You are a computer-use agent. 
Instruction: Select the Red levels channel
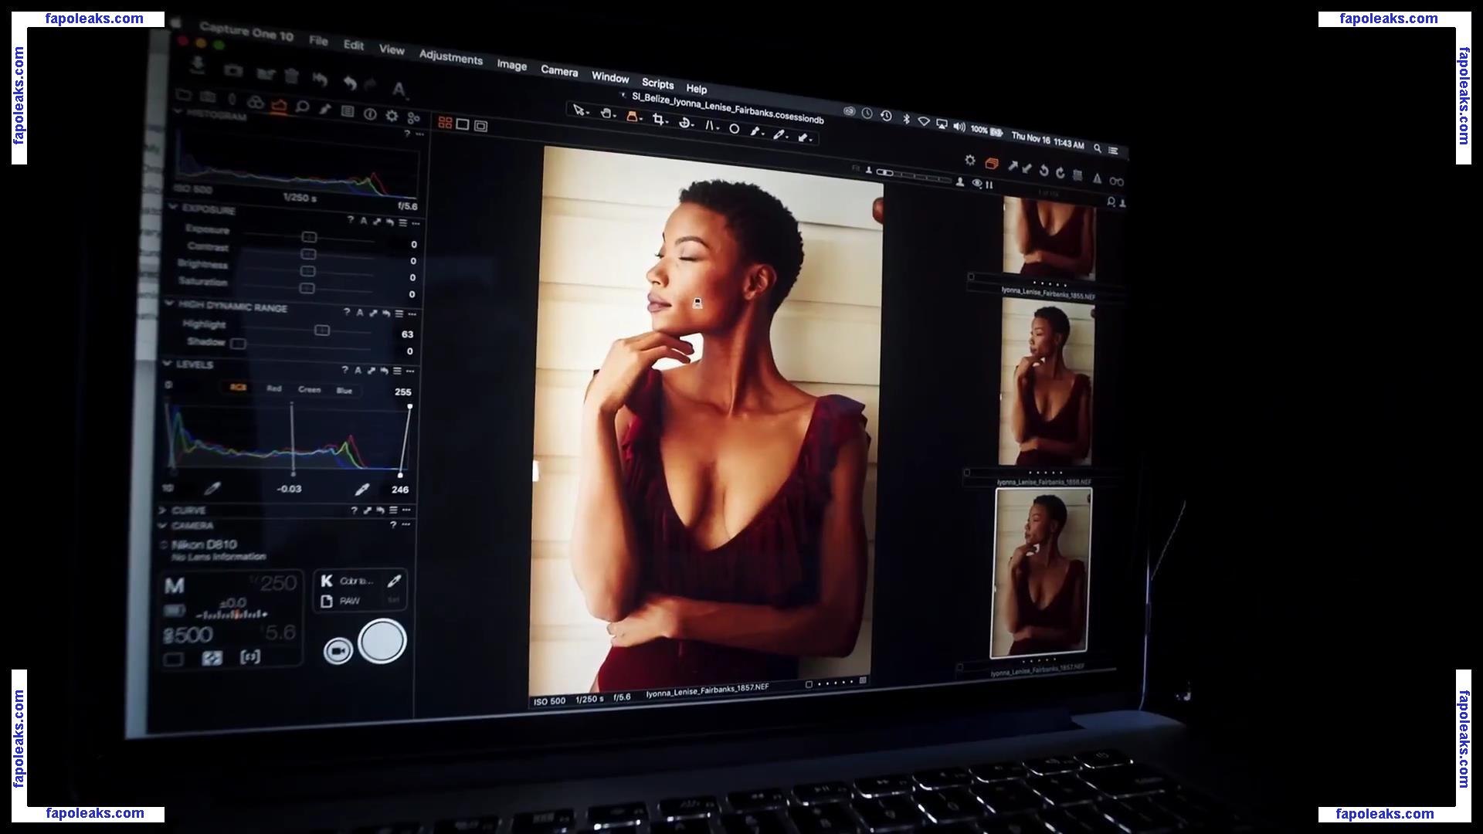point(273,388)
